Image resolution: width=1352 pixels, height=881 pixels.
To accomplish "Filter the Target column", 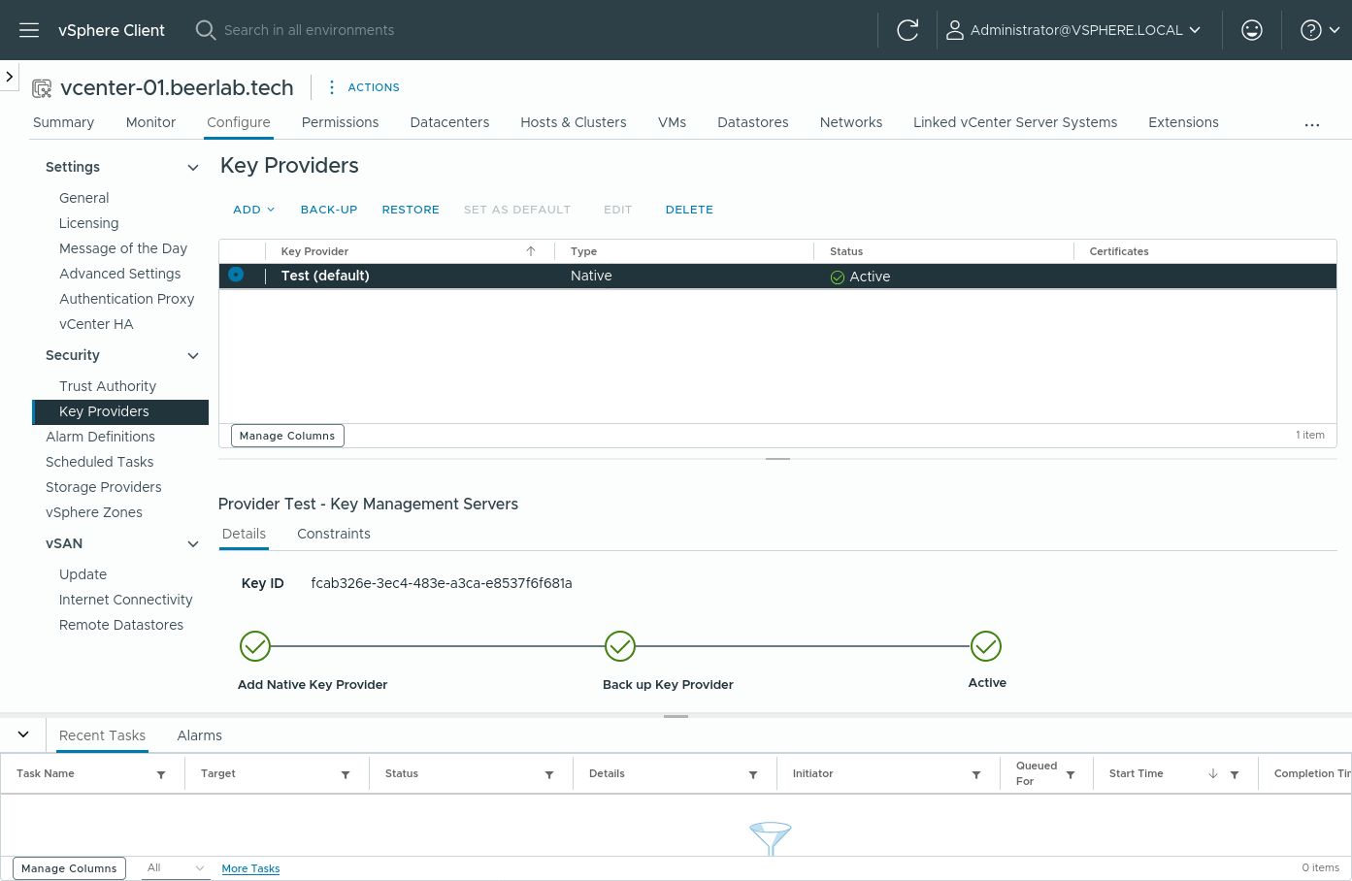I will (x=346, y=774).
